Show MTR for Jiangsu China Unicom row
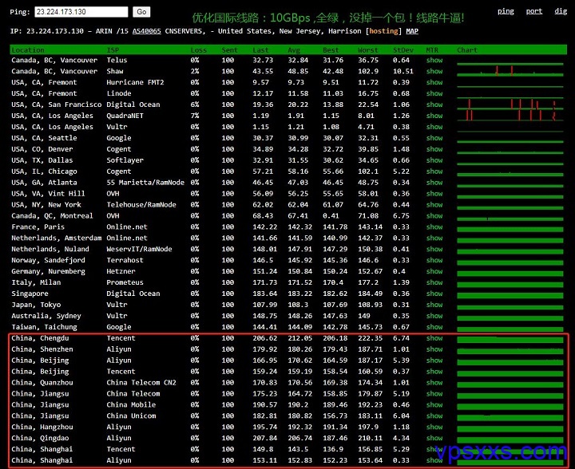 coord(434,416)
